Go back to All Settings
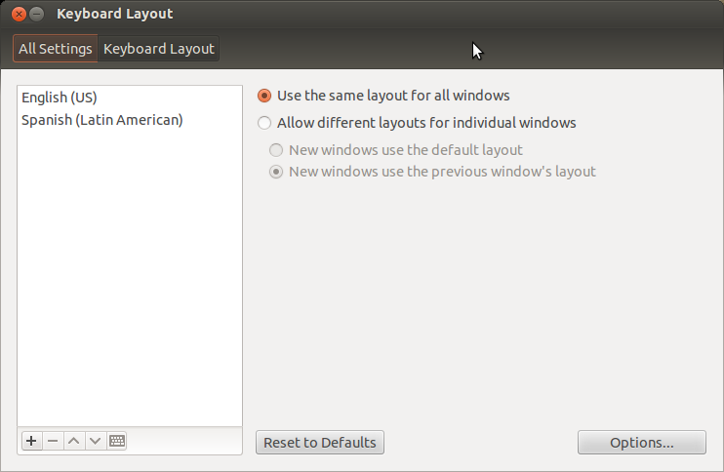Screen dimensions: 724x472 click(56, 49)
